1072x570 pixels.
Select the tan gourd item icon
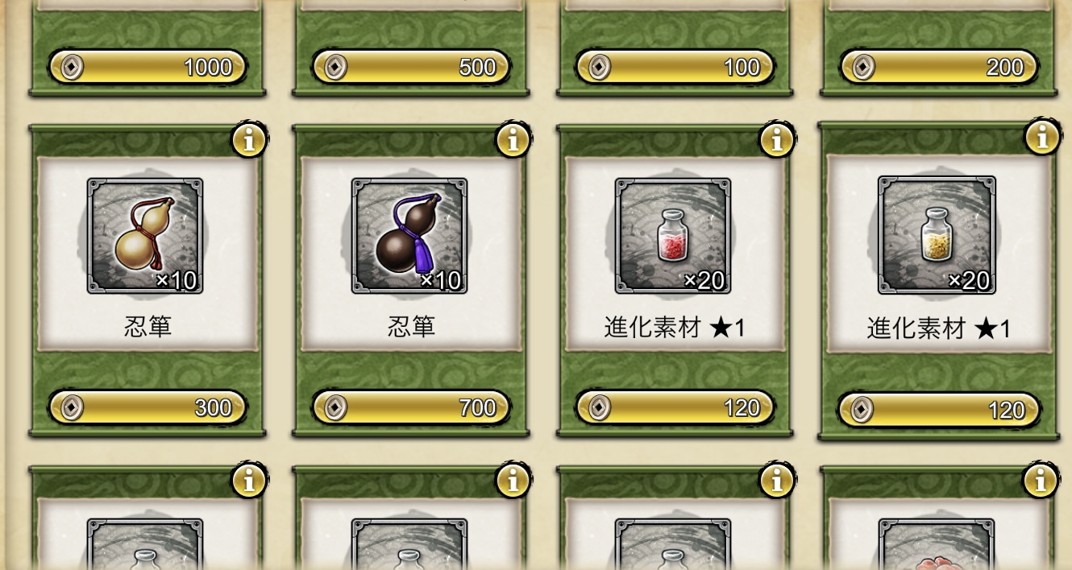[x=145, y=235]
